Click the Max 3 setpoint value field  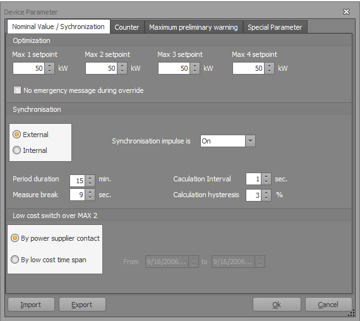tap(174, 68)
